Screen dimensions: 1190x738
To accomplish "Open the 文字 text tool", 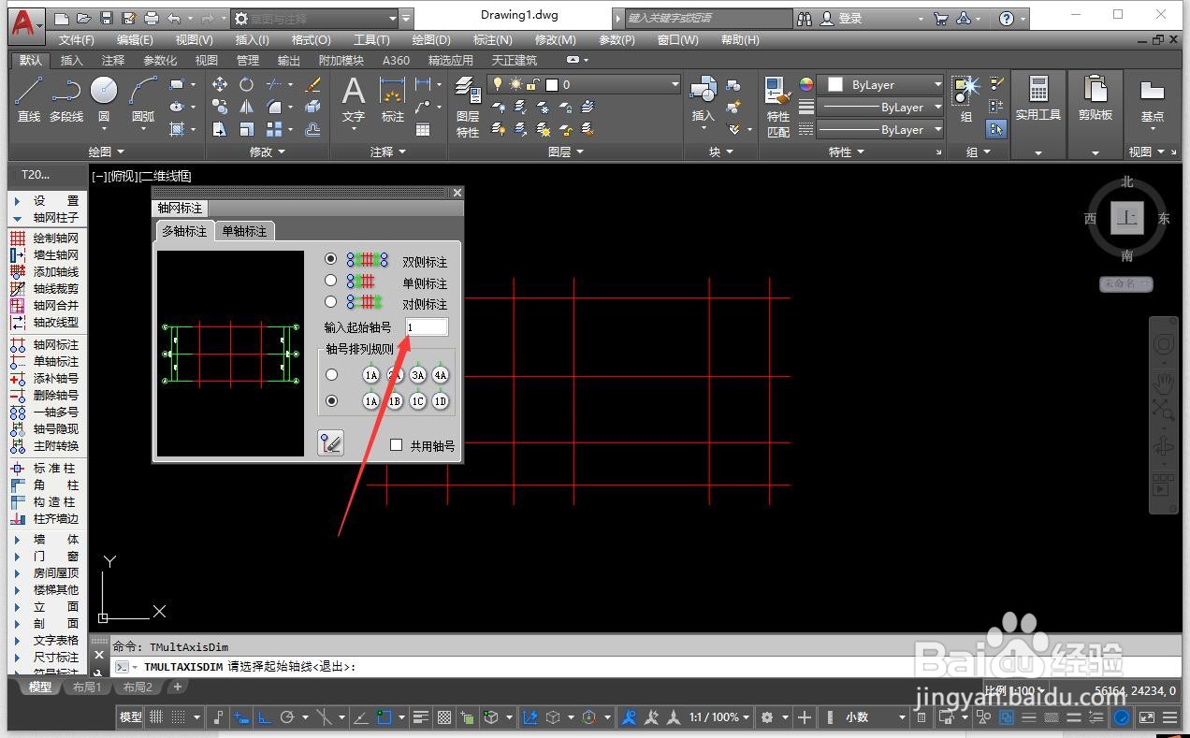I will coord(354,99).
